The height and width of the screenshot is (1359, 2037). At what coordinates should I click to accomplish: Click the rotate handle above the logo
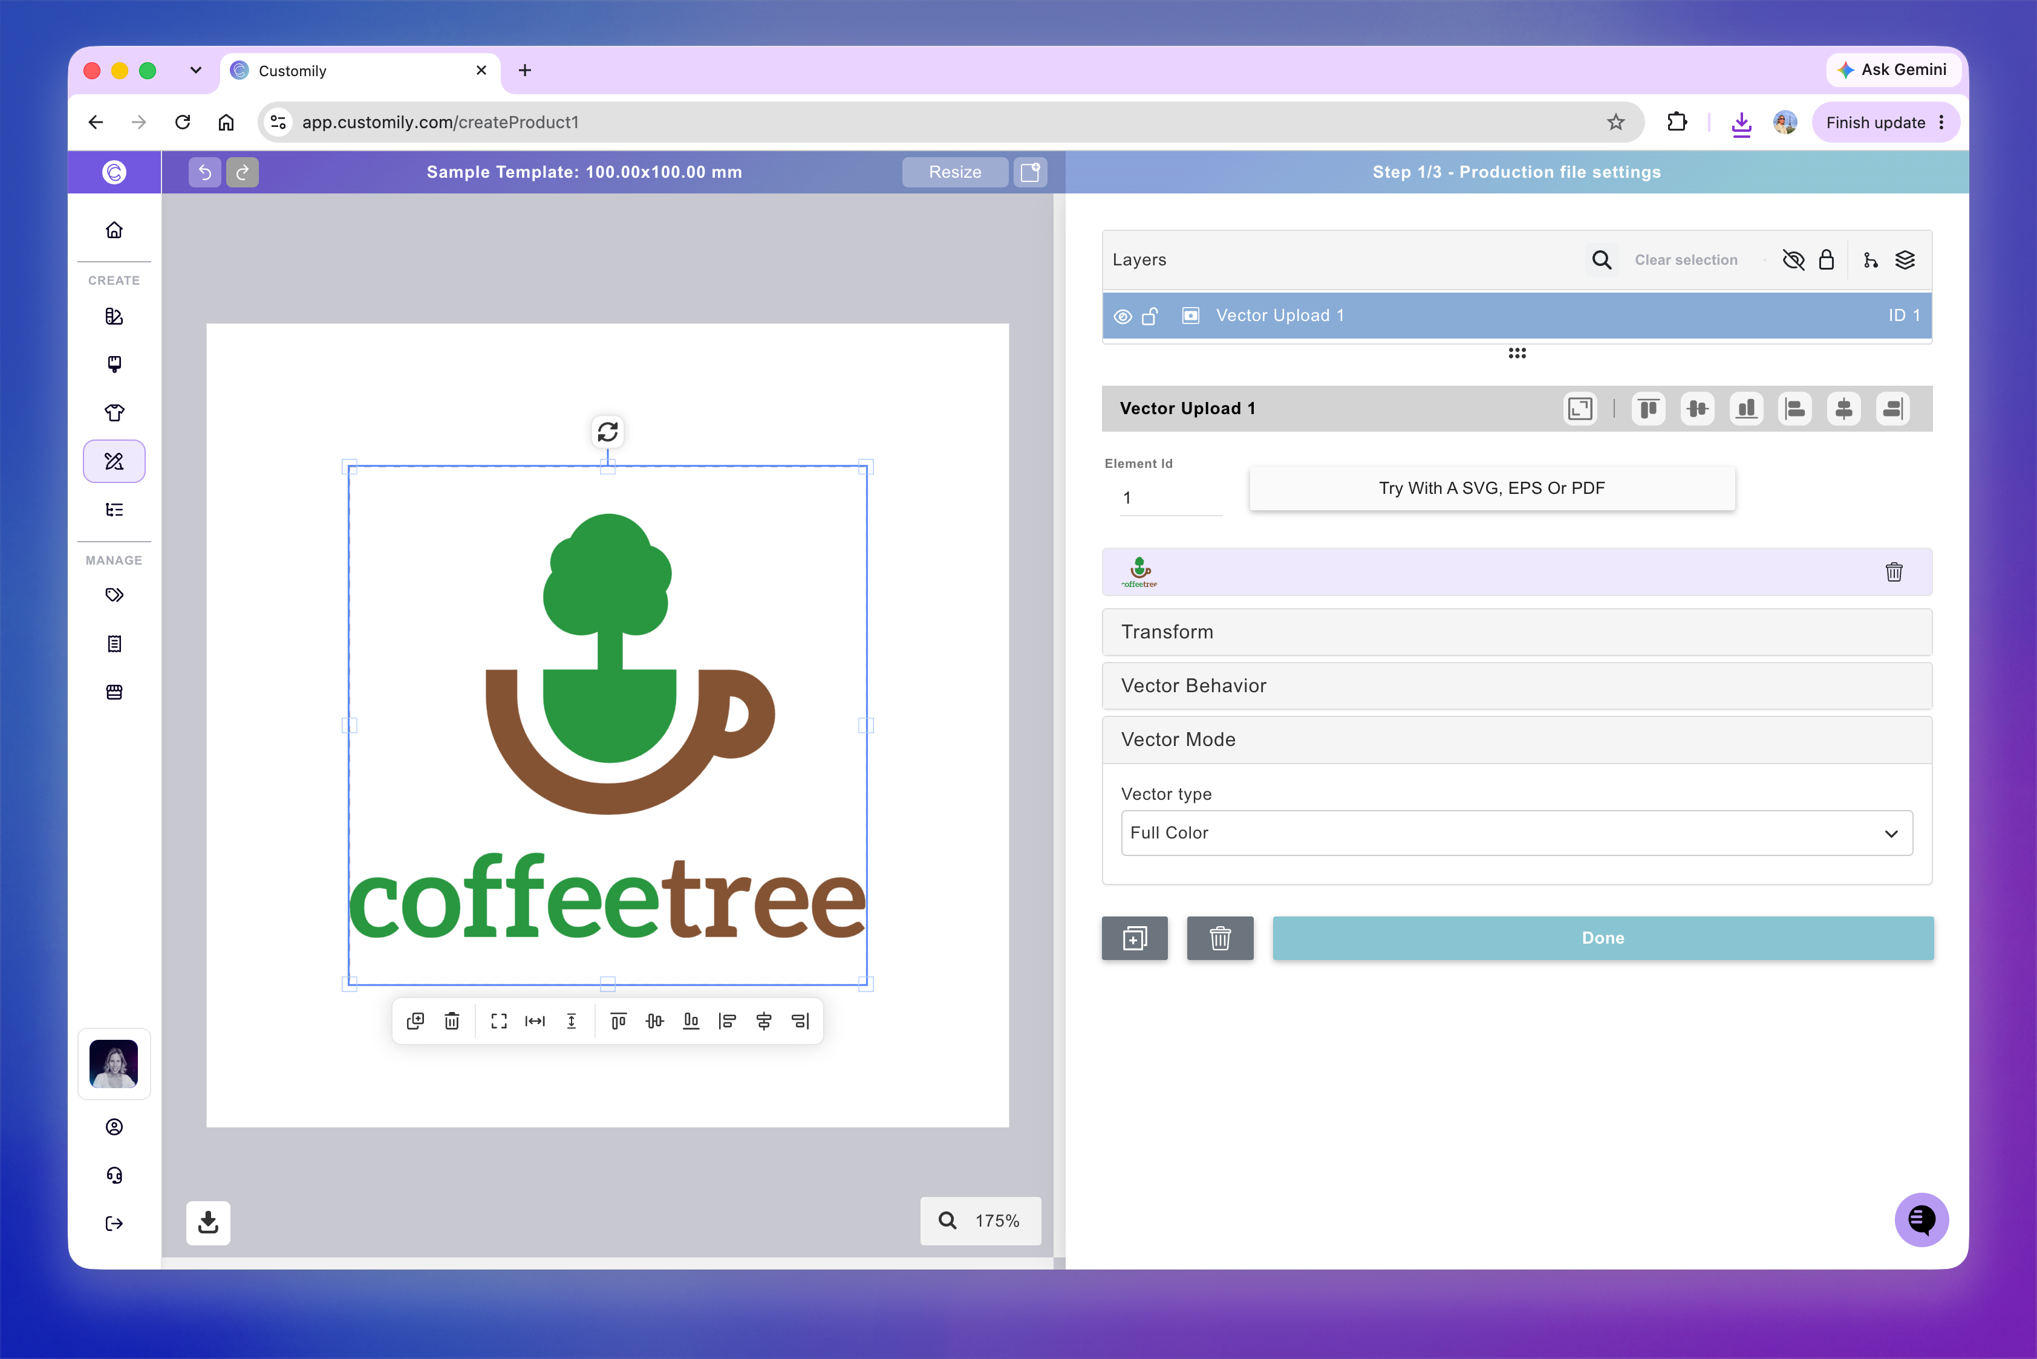608,431
